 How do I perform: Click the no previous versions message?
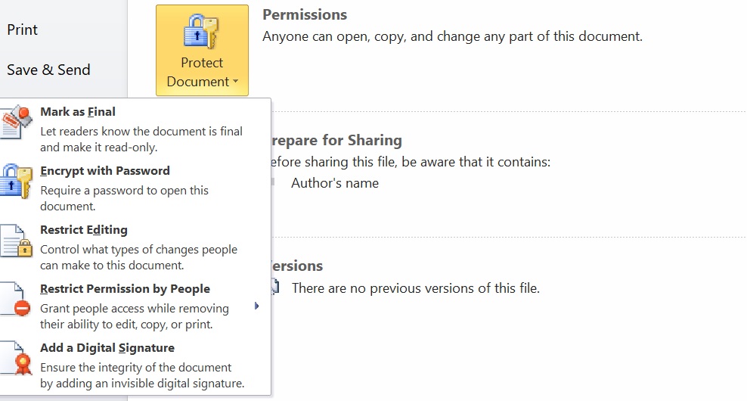pos(416,288)
